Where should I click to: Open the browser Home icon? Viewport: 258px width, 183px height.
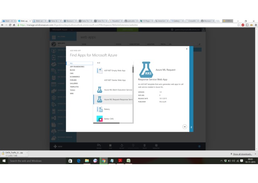tap(14, 25)
